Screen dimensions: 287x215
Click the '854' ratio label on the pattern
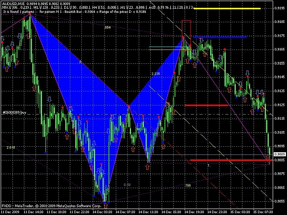click(x=107, y=28)
